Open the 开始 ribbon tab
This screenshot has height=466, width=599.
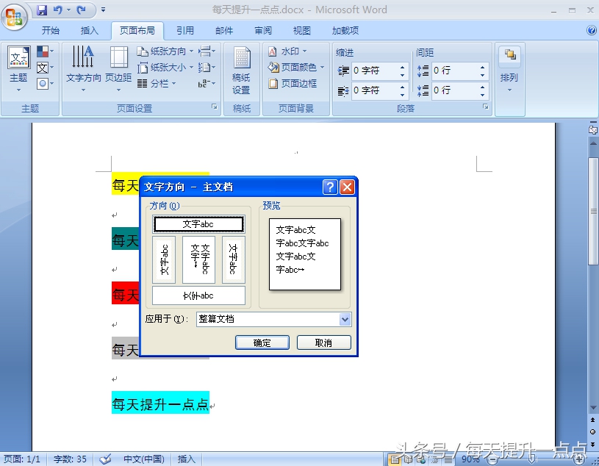click(51, 31)
